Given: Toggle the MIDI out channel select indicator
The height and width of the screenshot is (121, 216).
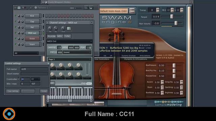Looking at the screenshot, I should pos(44,33).
